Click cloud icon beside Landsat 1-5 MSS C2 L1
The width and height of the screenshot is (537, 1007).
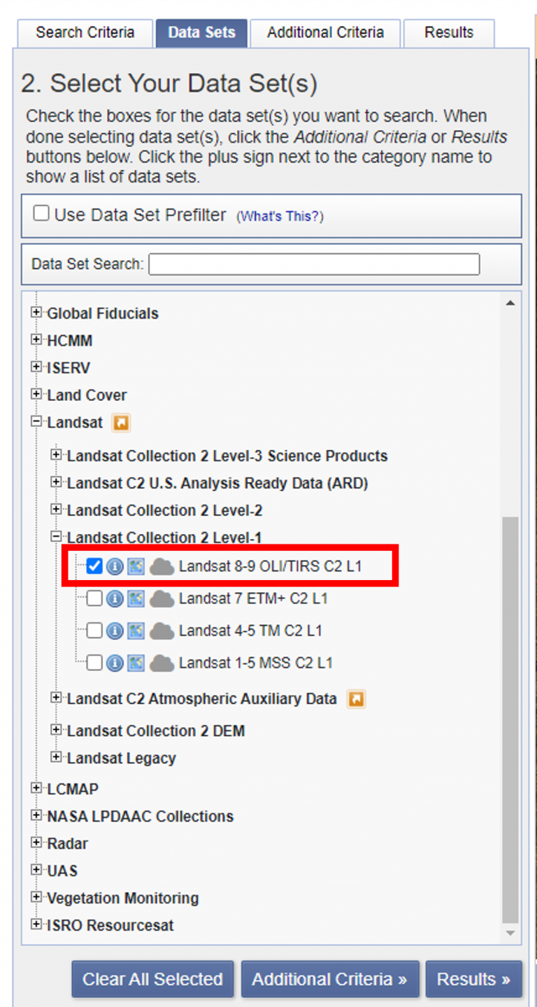tap(162, 663)
